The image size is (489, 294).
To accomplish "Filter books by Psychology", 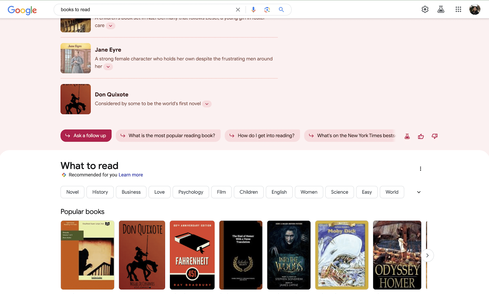I will click(191, 192).
